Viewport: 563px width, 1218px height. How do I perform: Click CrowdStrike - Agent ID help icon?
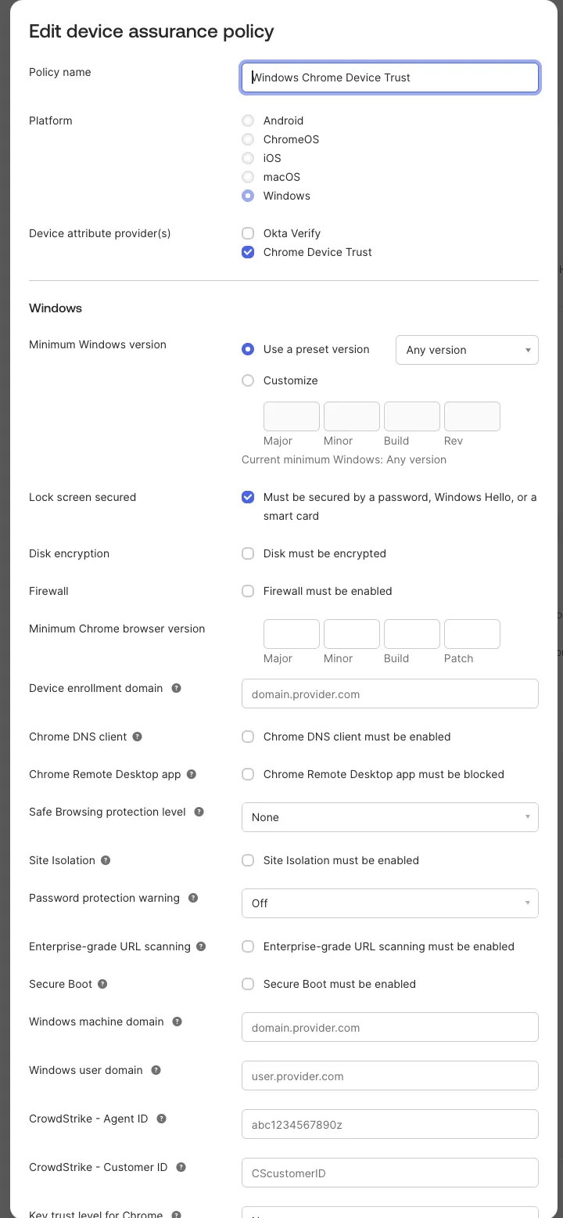(x=162, y=1119)
